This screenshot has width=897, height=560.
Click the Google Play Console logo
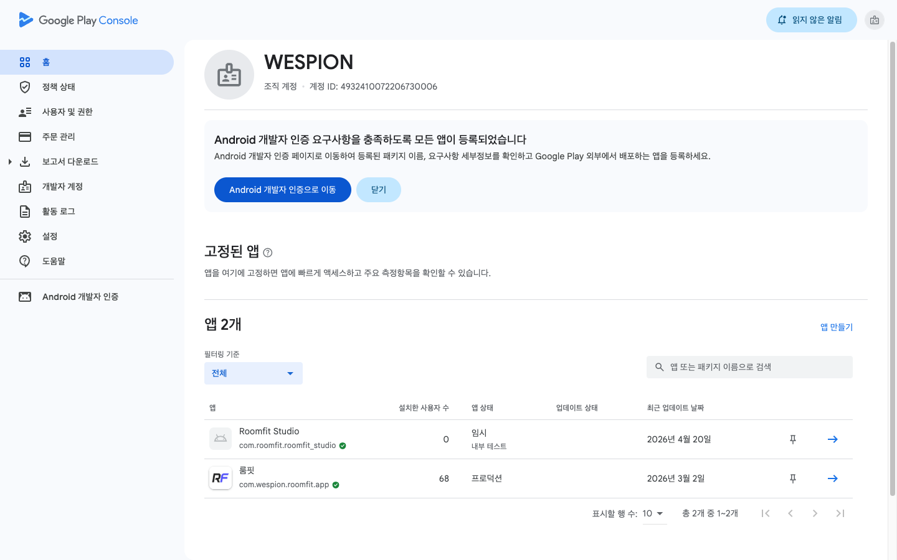[x=78, y=20]
